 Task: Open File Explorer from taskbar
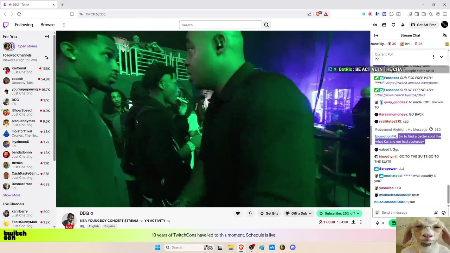pos(231,247)
